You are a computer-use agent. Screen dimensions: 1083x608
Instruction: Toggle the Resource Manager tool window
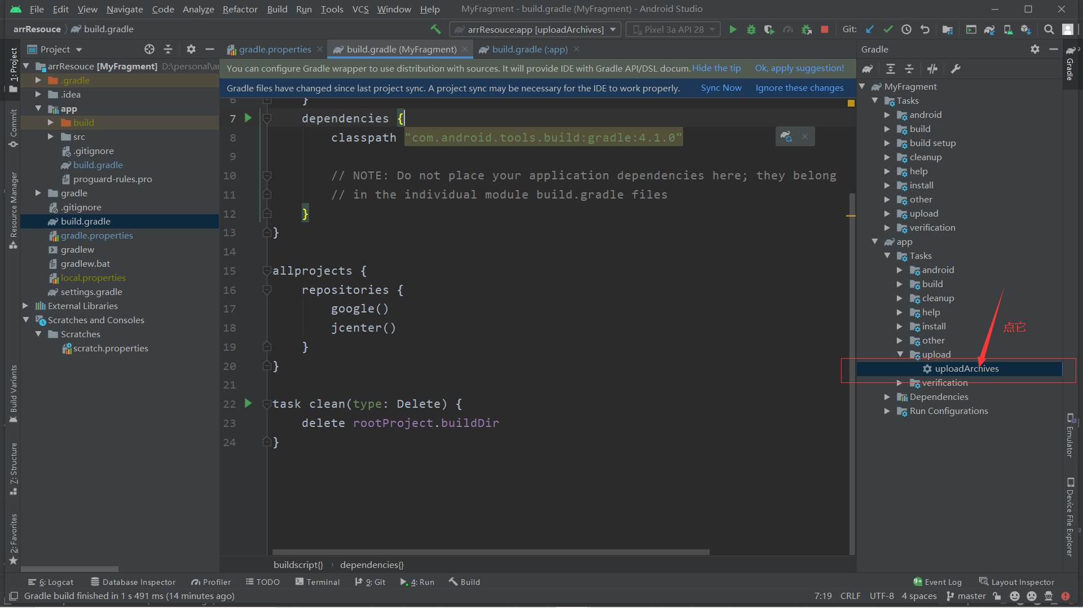[14, 210]
